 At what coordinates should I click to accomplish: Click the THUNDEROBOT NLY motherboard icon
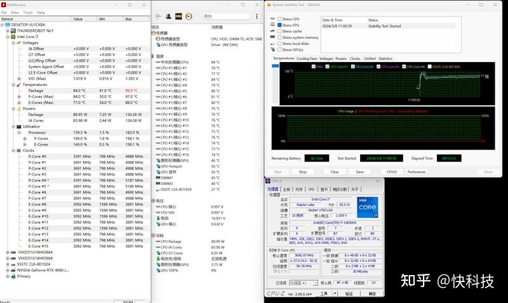point(13,30)
